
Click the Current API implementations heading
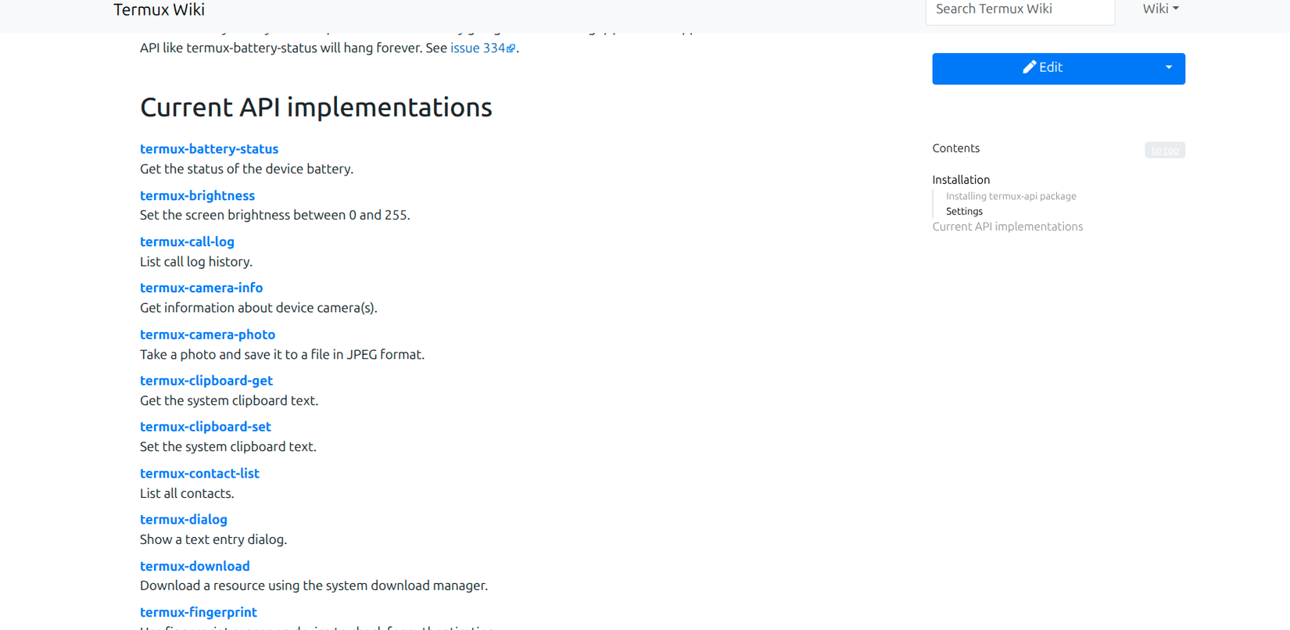[x=316, y=107]
